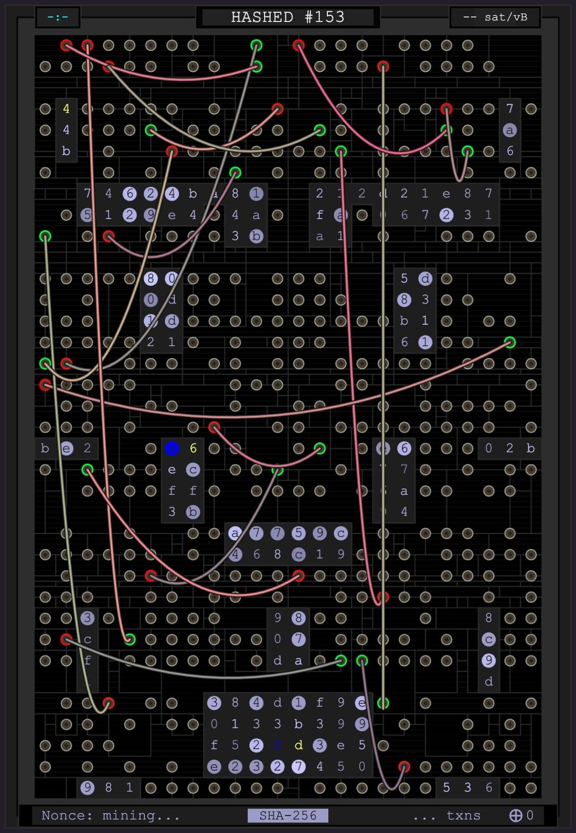576x833 pixels.
Task: Toggle highlighted 'e' in the 'b e 2' block
Action: click(66, 448)
